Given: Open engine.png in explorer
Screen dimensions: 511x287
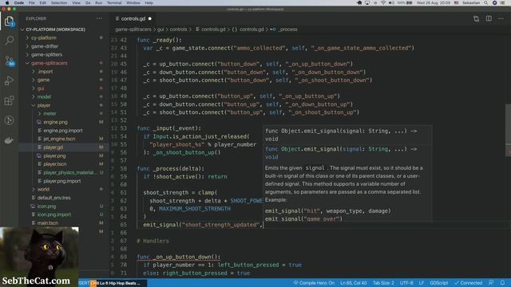Looking at the screenshot, I should click(55, 122).
